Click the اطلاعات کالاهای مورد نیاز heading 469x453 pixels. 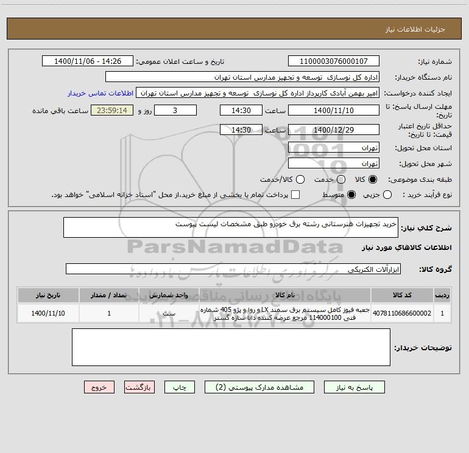pos(406,247)
